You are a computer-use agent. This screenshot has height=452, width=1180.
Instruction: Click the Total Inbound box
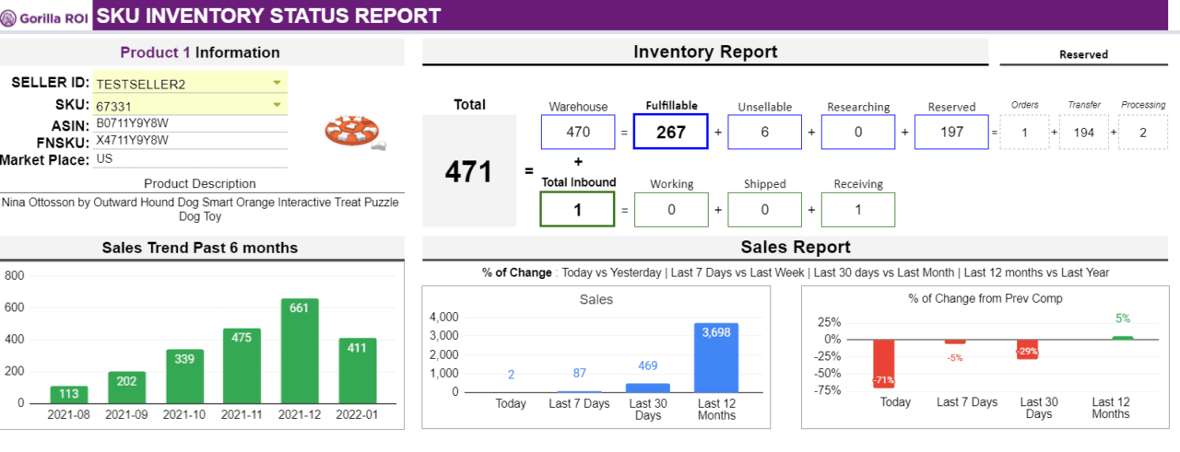[577, 209]
